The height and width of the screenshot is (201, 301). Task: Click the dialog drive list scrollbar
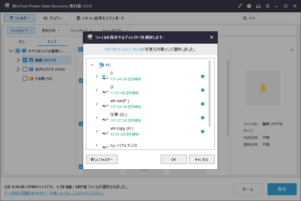pyautogui.click(x=210, y=94)
